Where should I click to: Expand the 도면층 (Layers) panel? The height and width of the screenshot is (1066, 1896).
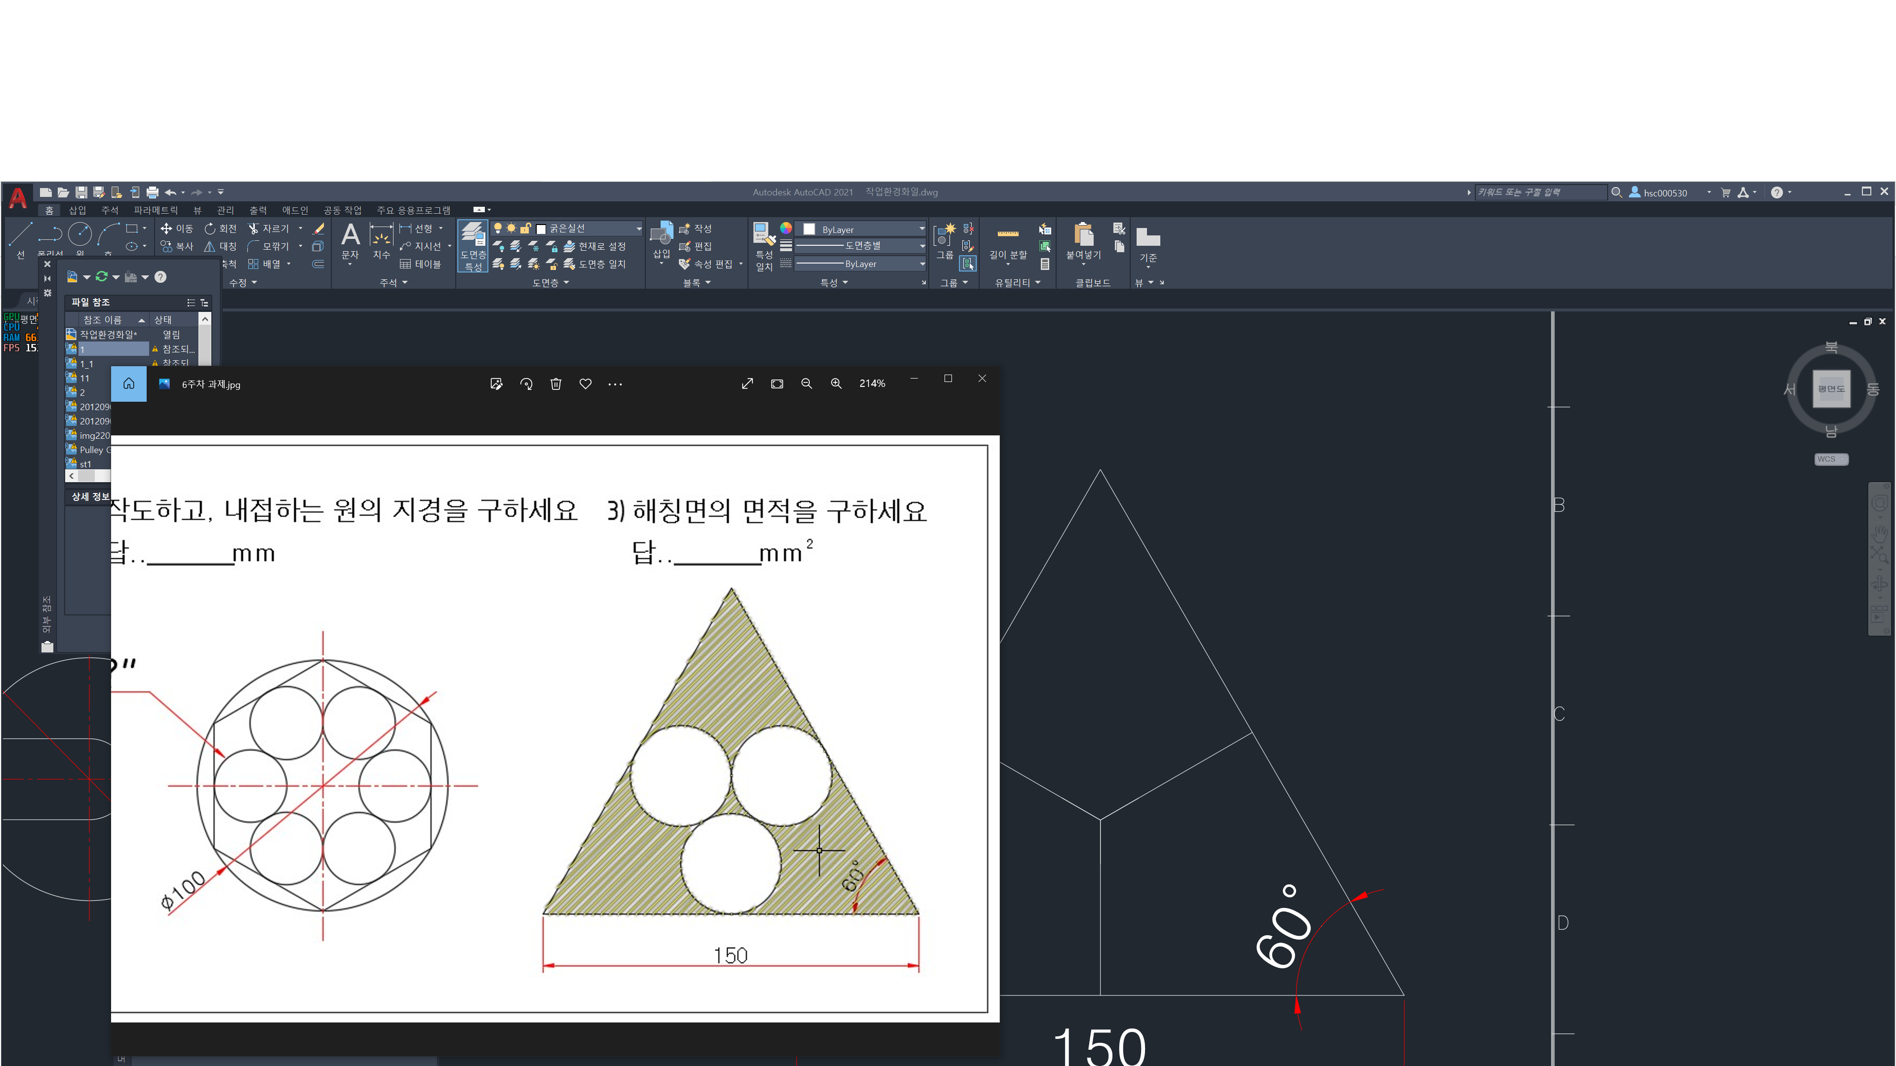tap(551, 282)
